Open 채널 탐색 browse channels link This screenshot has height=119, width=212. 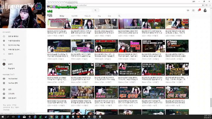11,68
